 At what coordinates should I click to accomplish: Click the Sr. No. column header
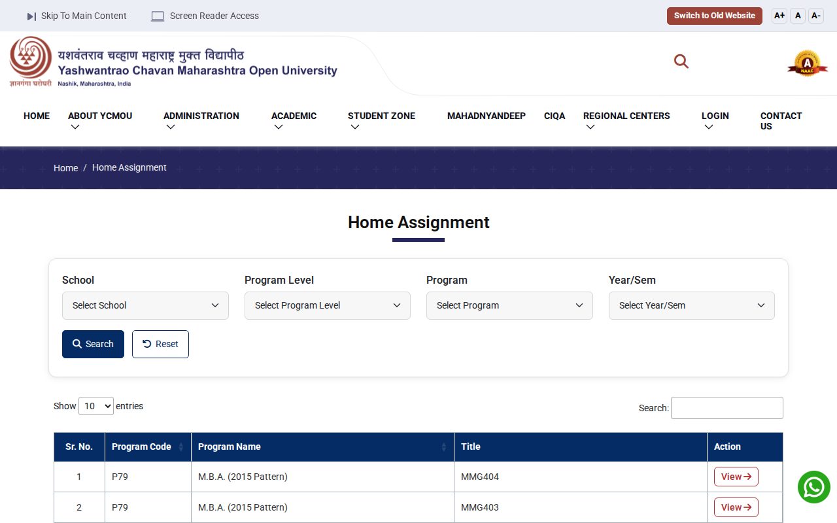79,447
